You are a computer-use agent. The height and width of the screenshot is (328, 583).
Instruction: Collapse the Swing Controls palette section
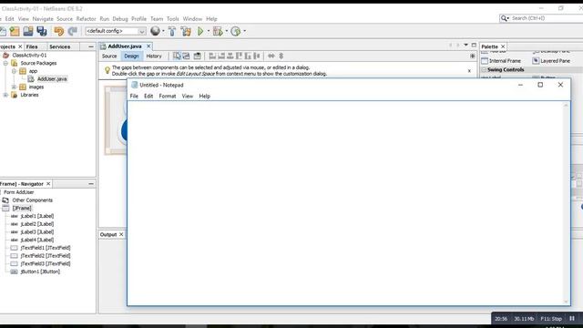pos(484,70)
